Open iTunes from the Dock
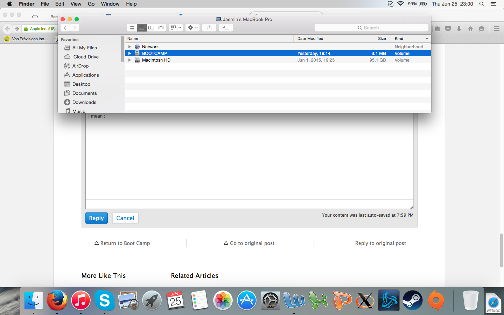The height and width of the screenshot is (315, 504). point(81,300)
